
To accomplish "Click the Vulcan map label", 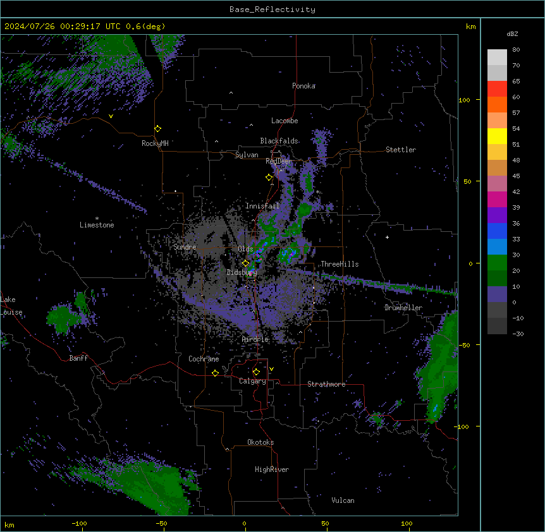I will point(343,500).
